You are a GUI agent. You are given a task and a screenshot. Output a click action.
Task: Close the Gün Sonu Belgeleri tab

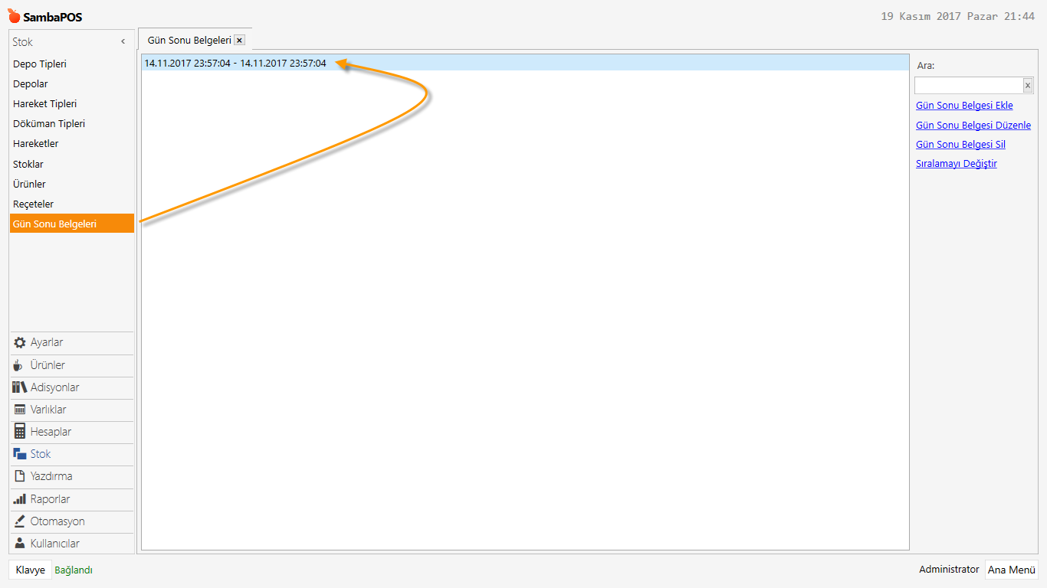click(239, 40)
